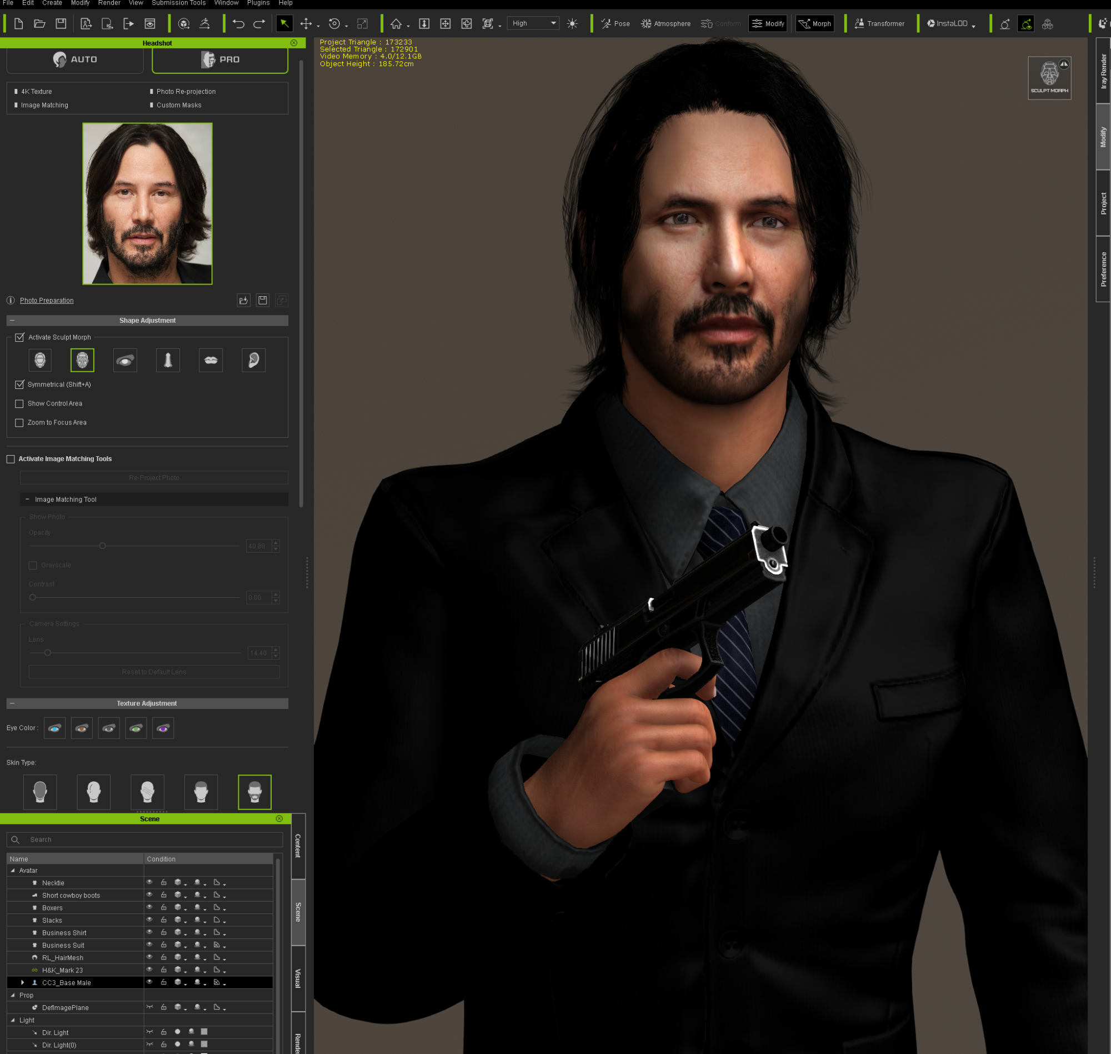The image size is (1111, 1054).
Task: Check Activate Image Matching Tools
Action: coord(10,459)
